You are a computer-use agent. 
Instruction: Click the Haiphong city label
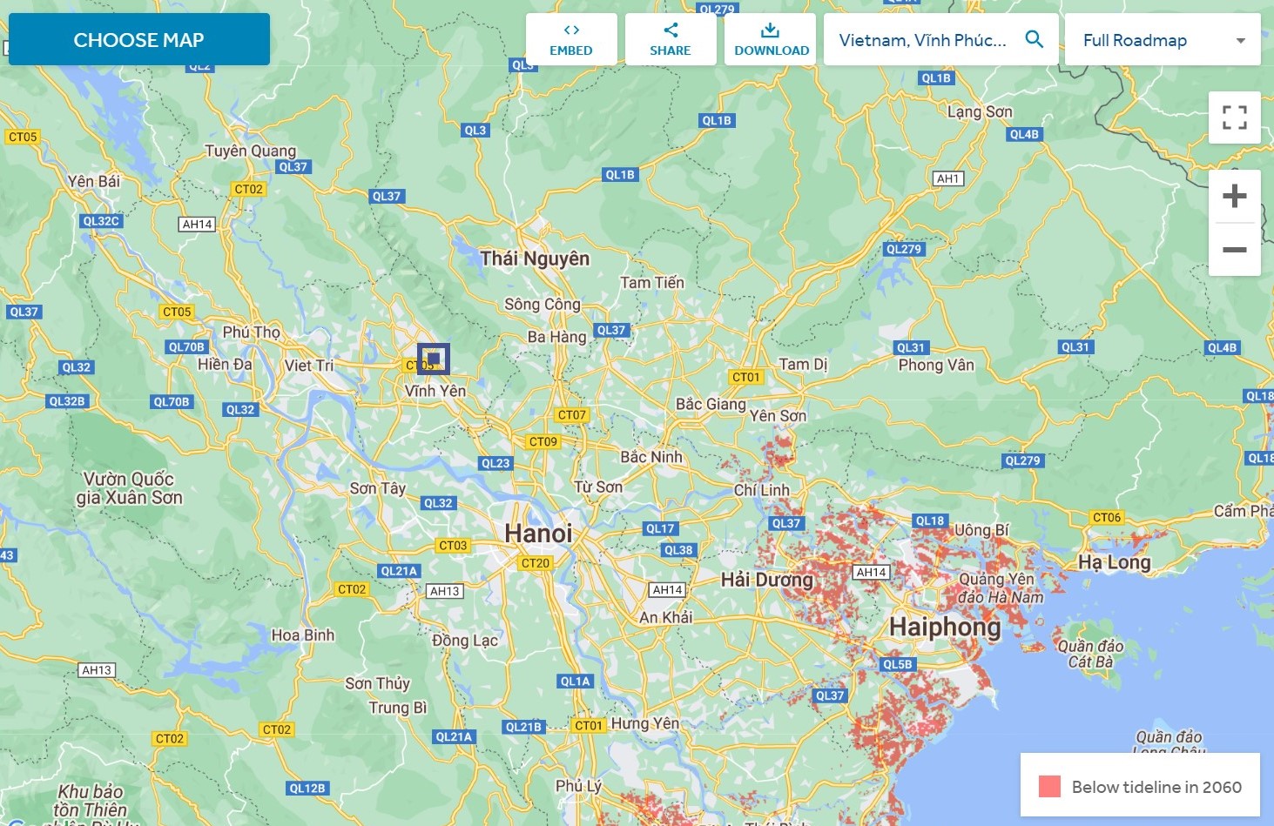(945, 627)
